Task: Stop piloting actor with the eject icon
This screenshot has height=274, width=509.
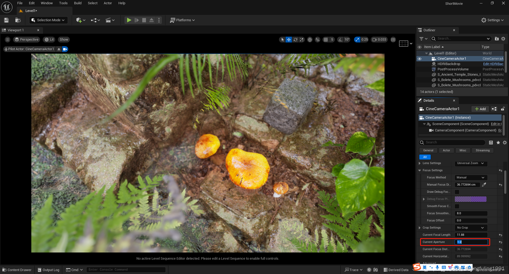Action: click(x=59, y=49)
